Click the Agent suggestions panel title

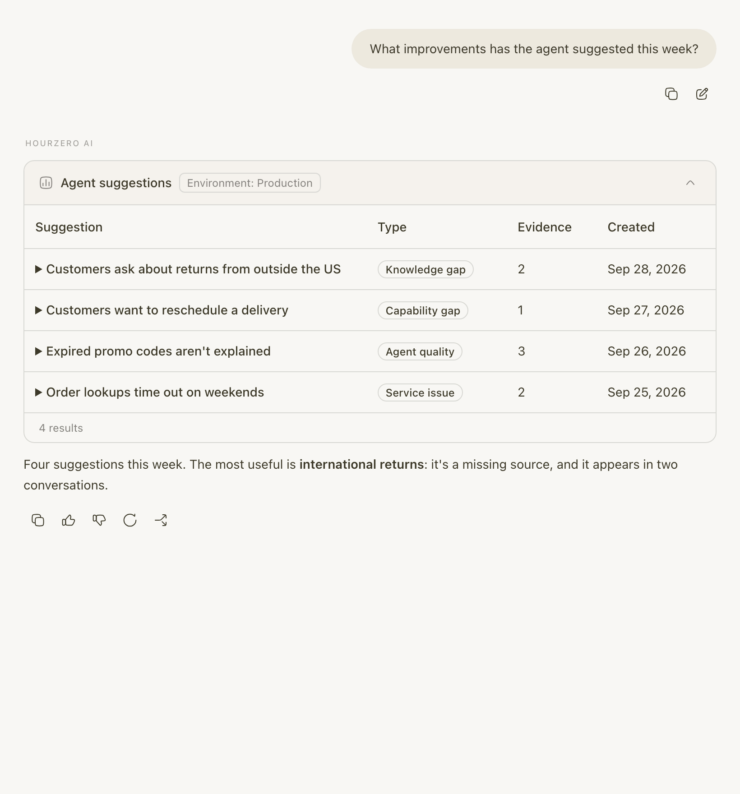pos(116,183)
